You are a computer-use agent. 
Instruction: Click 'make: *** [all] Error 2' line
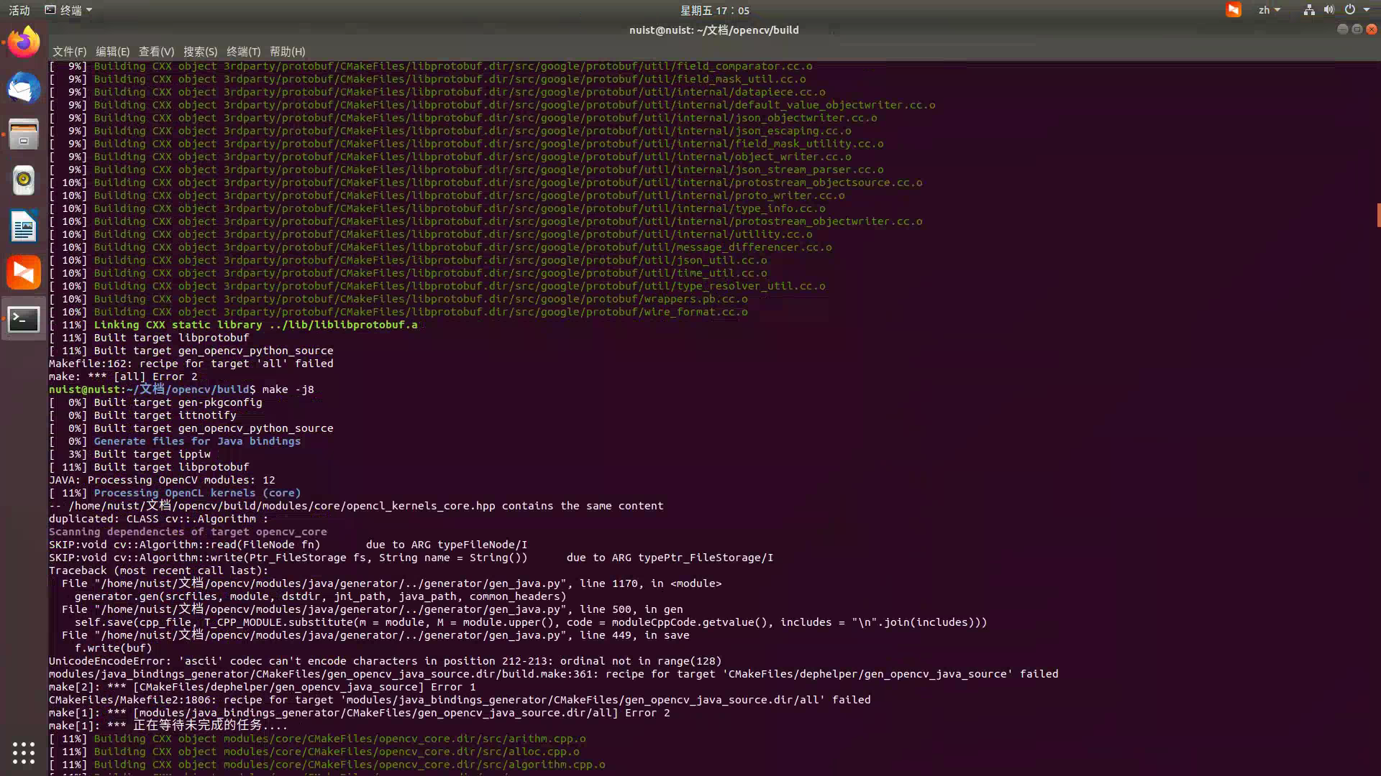(123, 377)
